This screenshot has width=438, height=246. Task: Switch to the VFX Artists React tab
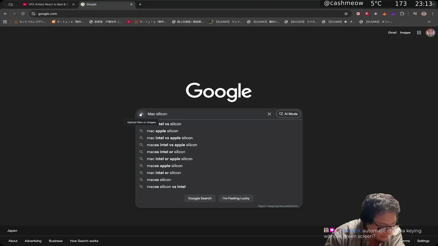coord(48,4)
